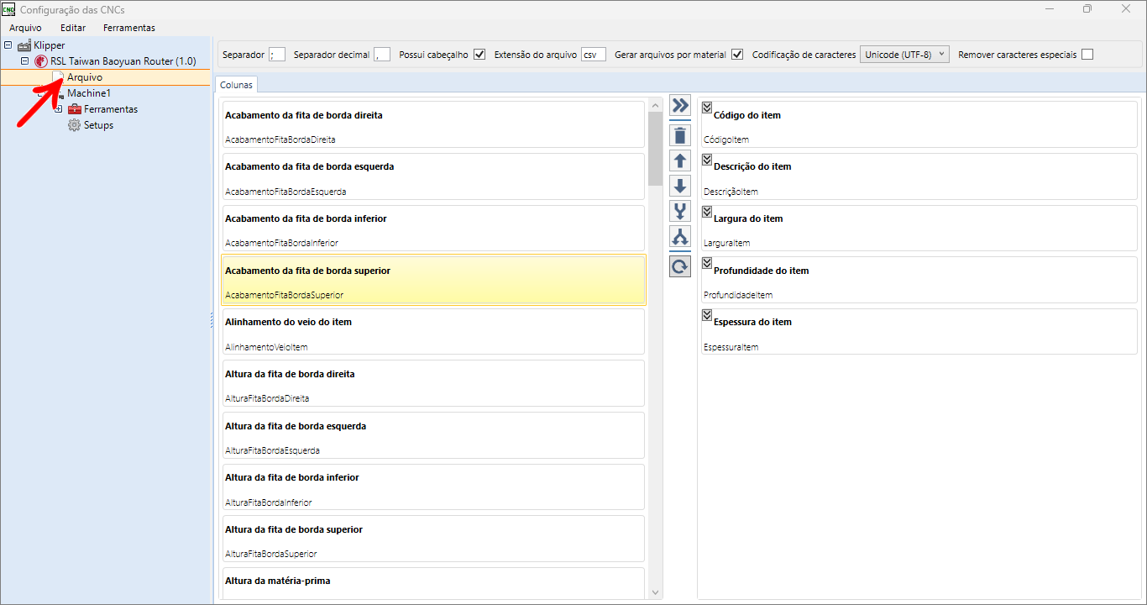Image resolution: width=1147 pixels, height=605 pixels.
Task: Click the refresh columns icon
Action: click(680, 267)
